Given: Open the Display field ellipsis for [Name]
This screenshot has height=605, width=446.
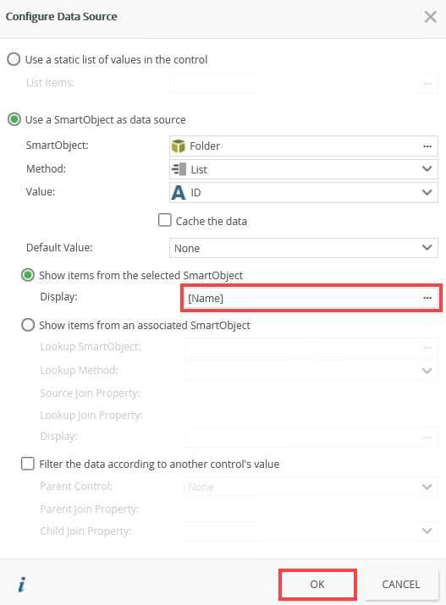Looking at the screenshot, I should click(x=427, y=298).
